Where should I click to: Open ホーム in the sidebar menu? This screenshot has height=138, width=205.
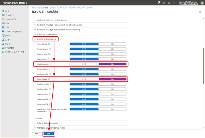coord(7,11)
